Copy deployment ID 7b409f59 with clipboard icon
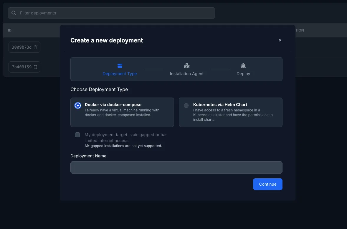The image size is (347, 229). pos(35,67)
